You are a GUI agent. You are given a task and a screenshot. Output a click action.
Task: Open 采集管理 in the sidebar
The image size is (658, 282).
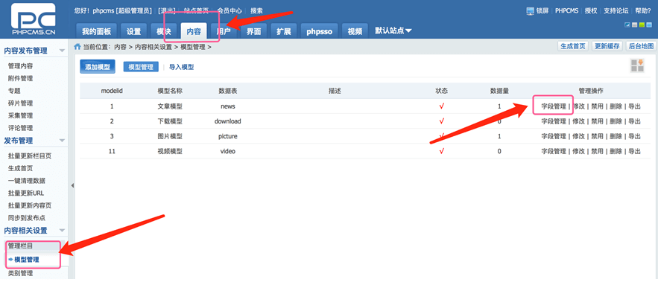pos(21,115)
